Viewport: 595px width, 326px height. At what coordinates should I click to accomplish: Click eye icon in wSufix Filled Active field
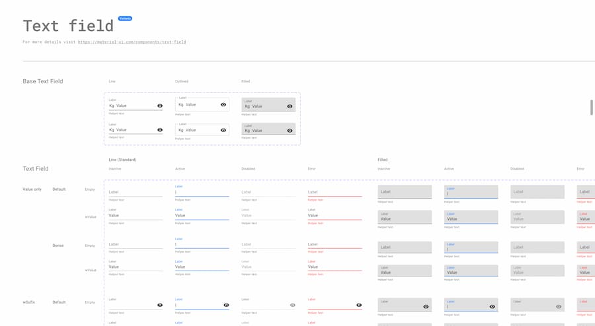[x=492, y=306]
